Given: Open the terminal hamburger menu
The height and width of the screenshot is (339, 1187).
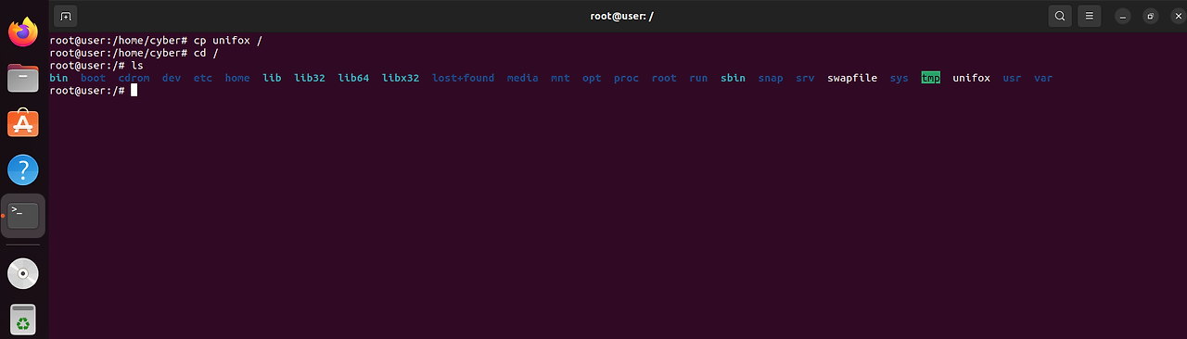Looking at the screenshot, I should (1090, 16).
